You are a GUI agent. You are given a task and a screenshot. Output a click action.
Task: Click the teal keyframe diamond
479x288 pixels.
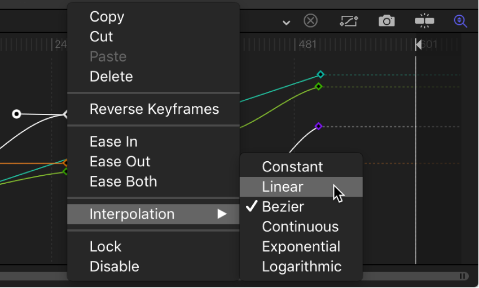point(320,74)
